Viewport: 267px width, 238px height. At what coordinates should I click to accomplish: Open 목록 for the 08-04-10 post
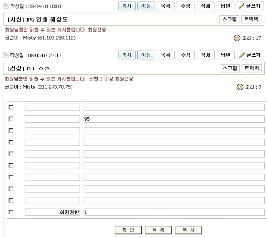click(166, 6)
